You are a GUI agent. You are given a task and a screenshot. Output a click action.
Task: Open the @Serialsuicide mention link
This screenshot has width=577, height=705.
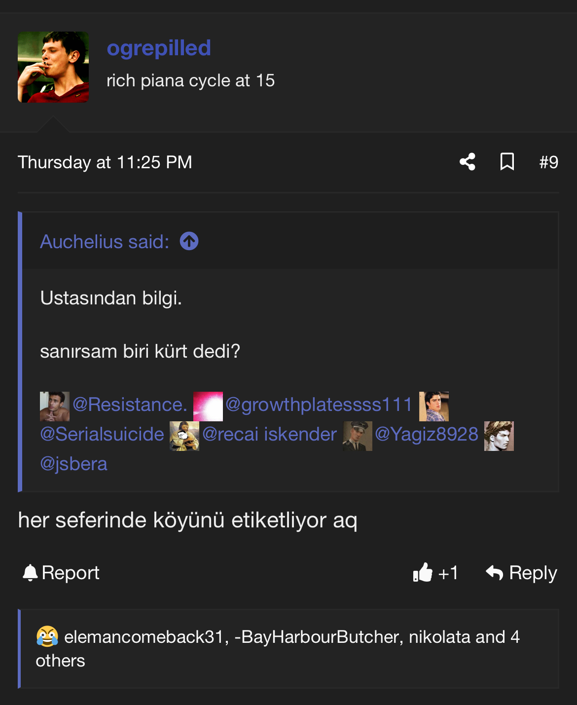[102, 435]
